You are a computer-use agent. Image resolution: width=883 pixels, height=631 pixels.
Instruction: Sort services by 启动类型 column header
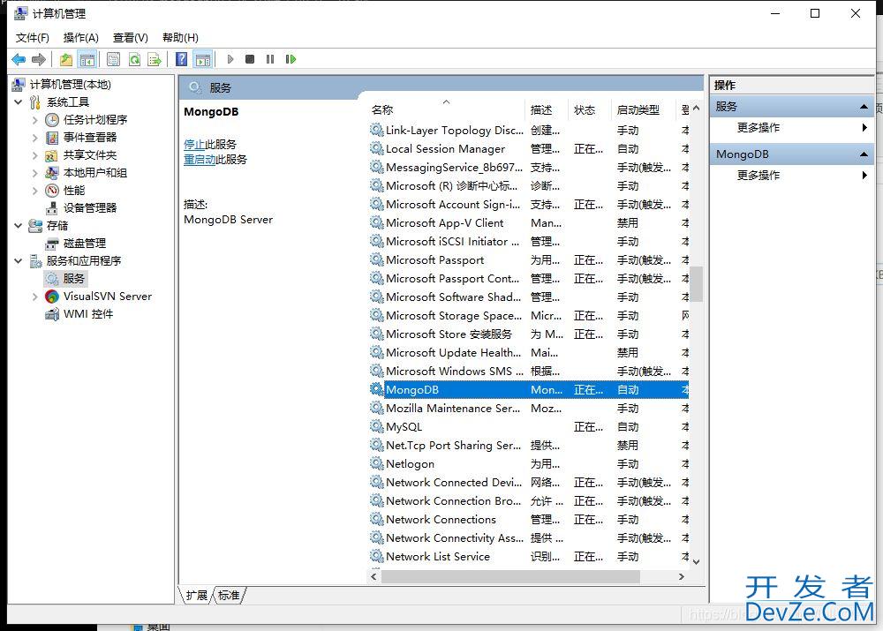pos(643,109)
